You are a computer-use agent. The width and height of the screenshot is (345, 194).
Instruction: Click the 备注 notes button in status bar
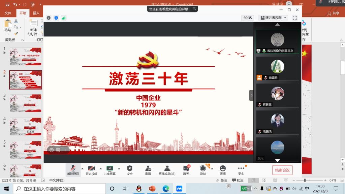[x=221, y=180]
